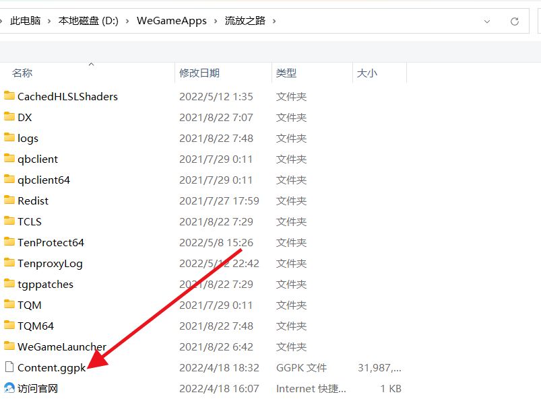
Task: Click the sort arrow above the 名称 column
Action: 90,64
